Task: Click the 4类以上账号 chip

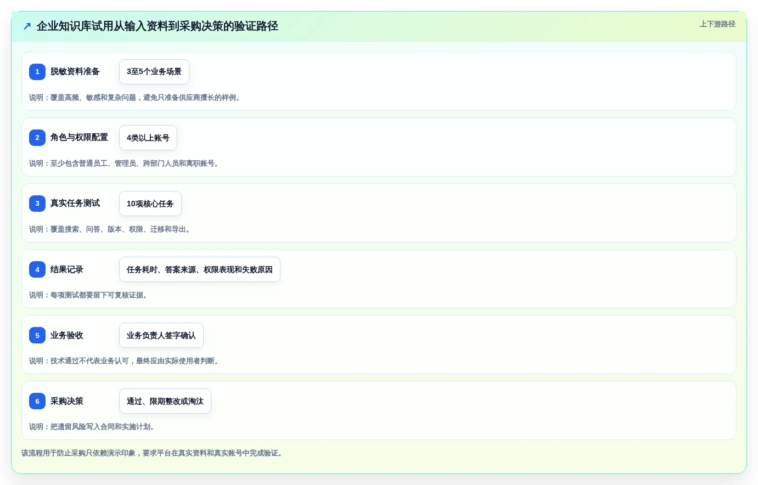Action: (x=148, y=138)
